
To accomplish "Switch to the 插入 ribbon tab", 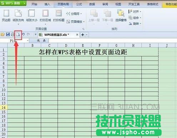I will [x=47, y=4].
